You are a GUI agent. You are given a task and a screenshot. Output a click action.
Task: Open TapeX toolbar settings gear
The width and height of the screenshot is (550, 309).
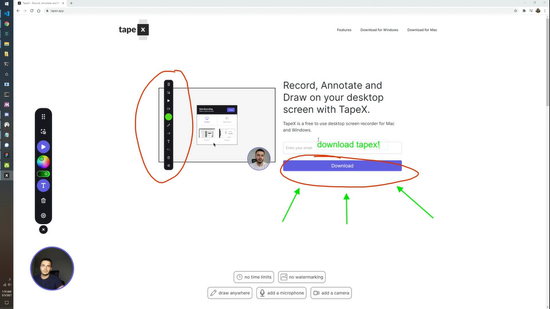pos(43,216)
